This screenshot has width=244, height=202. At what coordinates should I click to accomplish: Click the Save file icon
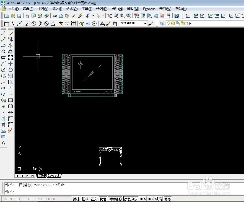click(19, 16)
